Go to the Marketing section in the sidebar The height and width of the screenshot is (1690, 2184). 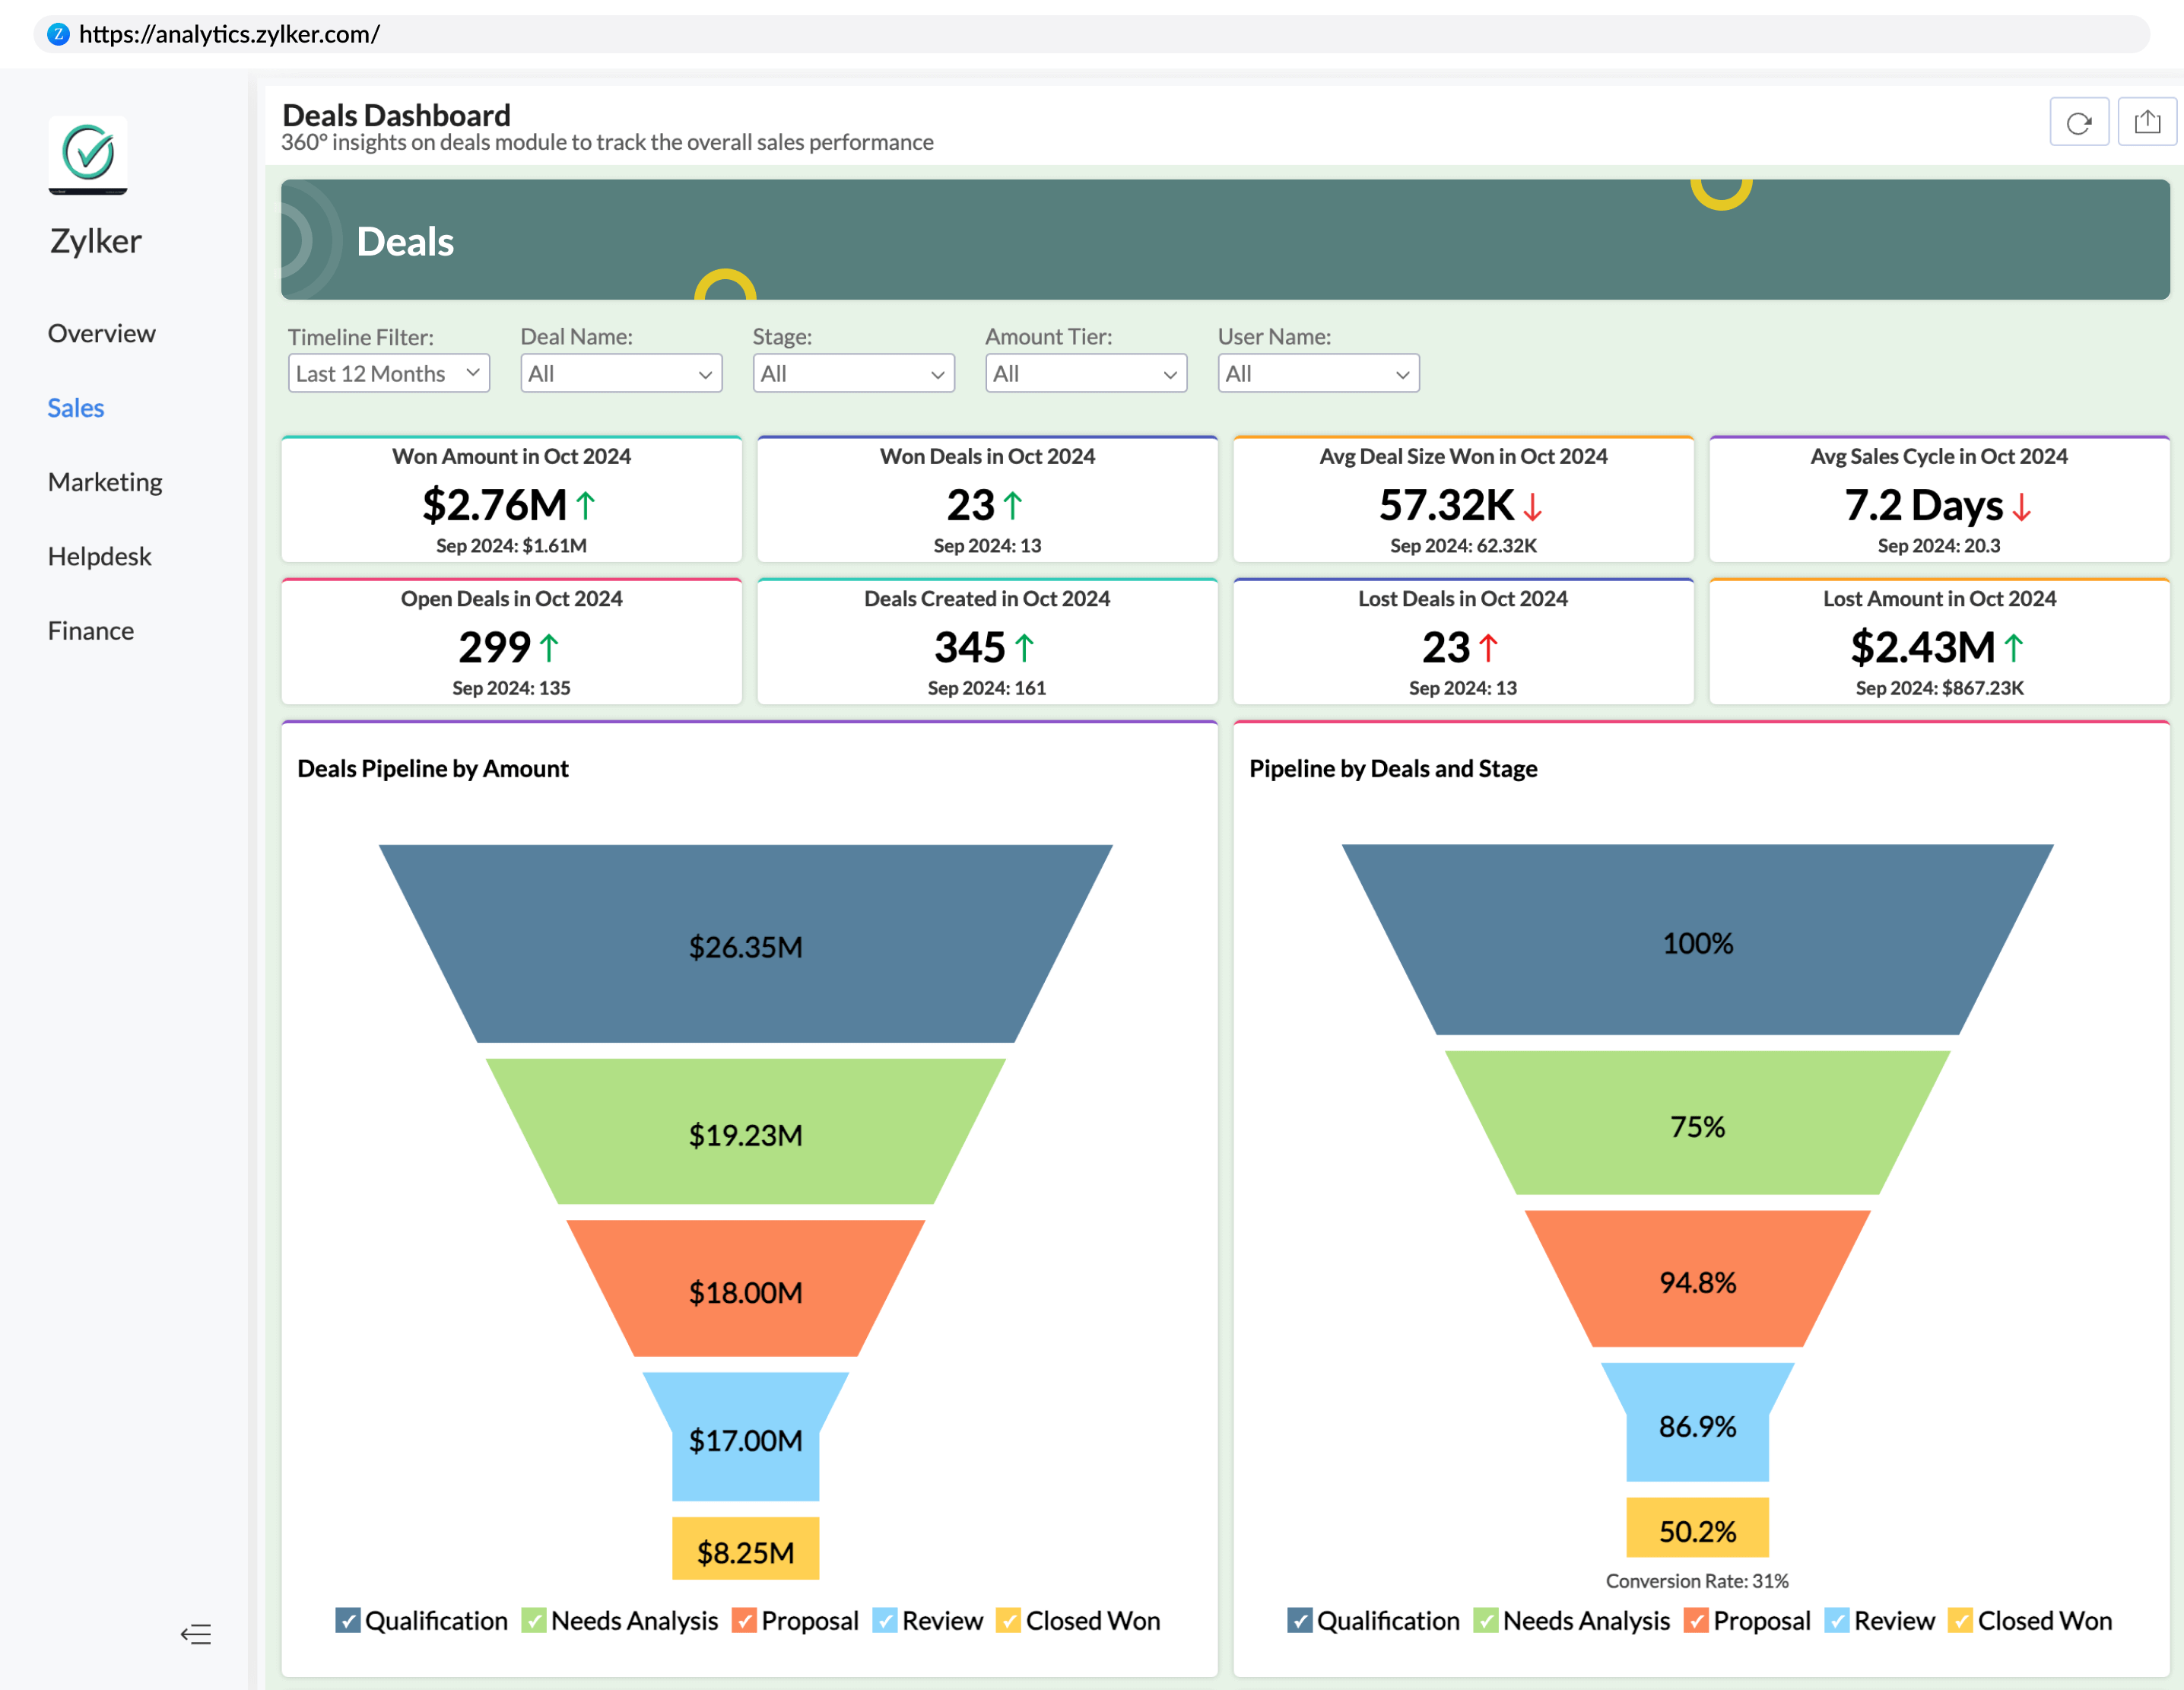coord(105,482)
